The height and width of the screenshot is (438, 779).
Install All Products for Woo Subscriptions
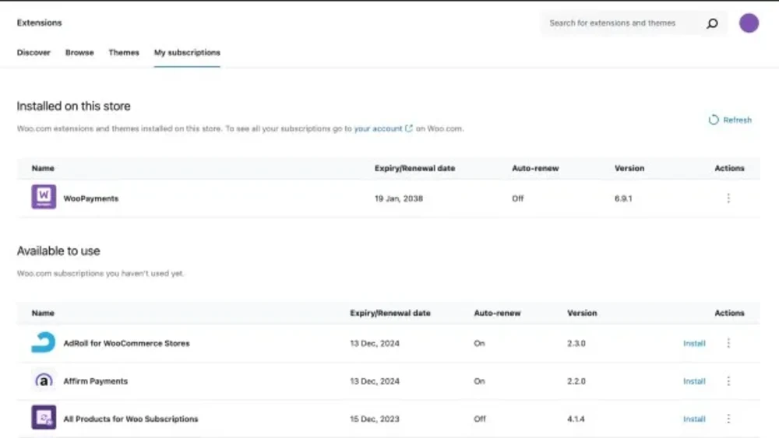pos(694,419)
